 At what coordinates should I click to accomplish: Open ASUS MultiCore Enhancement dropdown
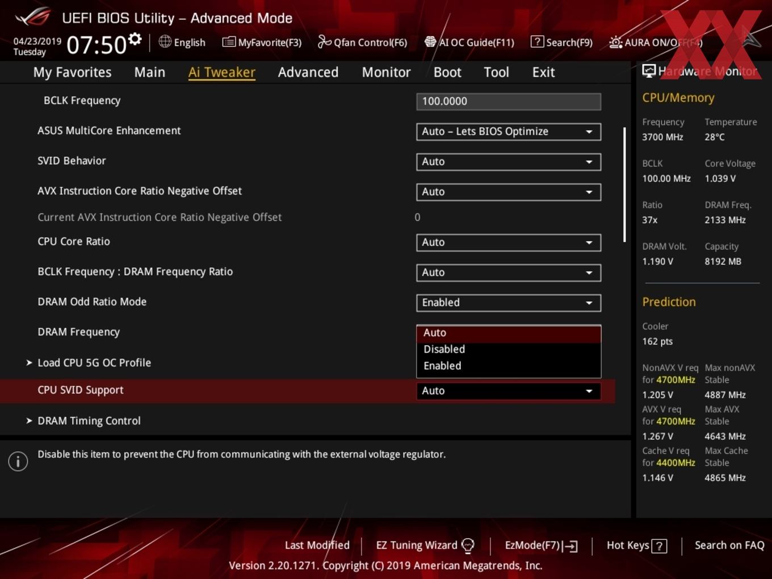509,132
